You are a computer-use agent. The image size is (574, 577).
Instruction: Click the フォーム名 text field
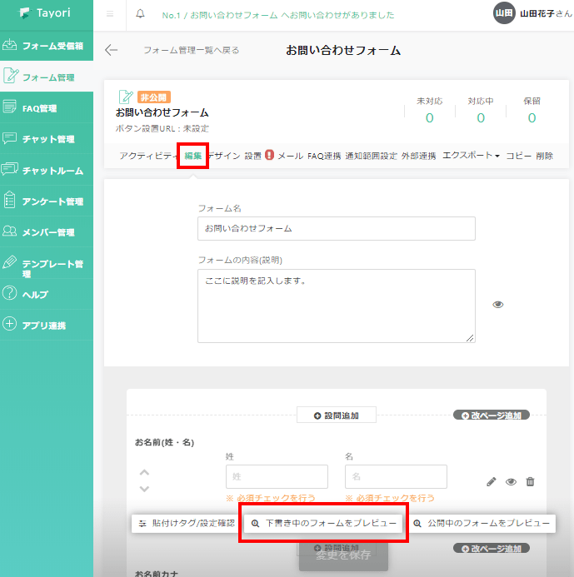[x=336, y=228]
